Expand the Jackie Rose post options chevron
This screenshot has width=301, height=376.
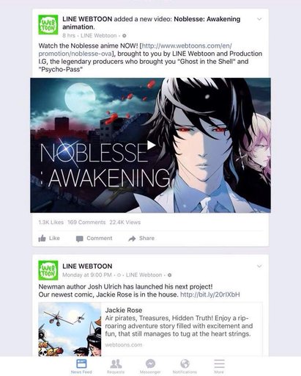(259, 266)
